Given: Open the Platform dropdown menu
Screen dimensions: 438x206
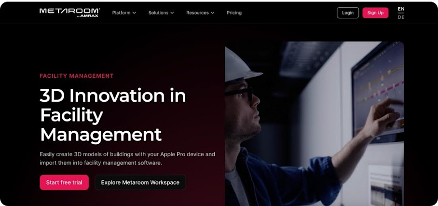Looking at the screenshot, I should (124, 13).
